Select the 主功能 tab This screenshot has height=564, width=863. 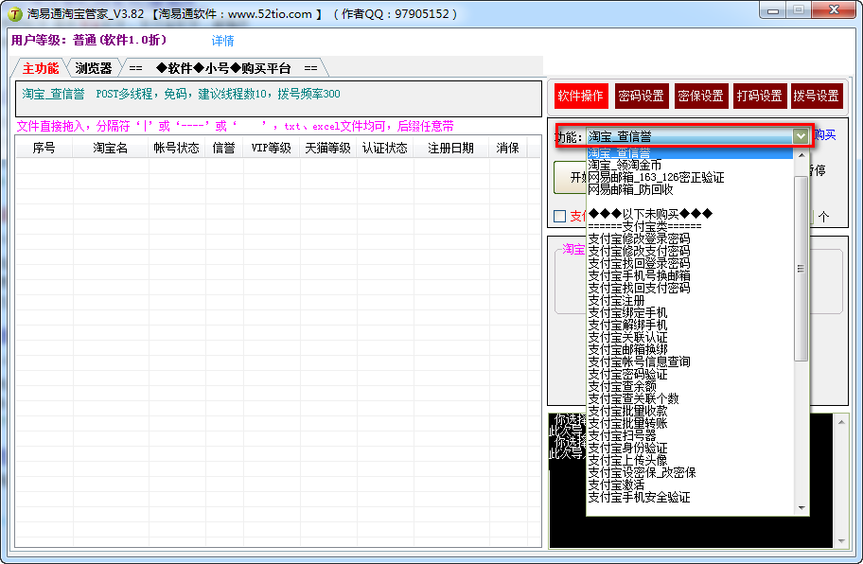[41, 68]
